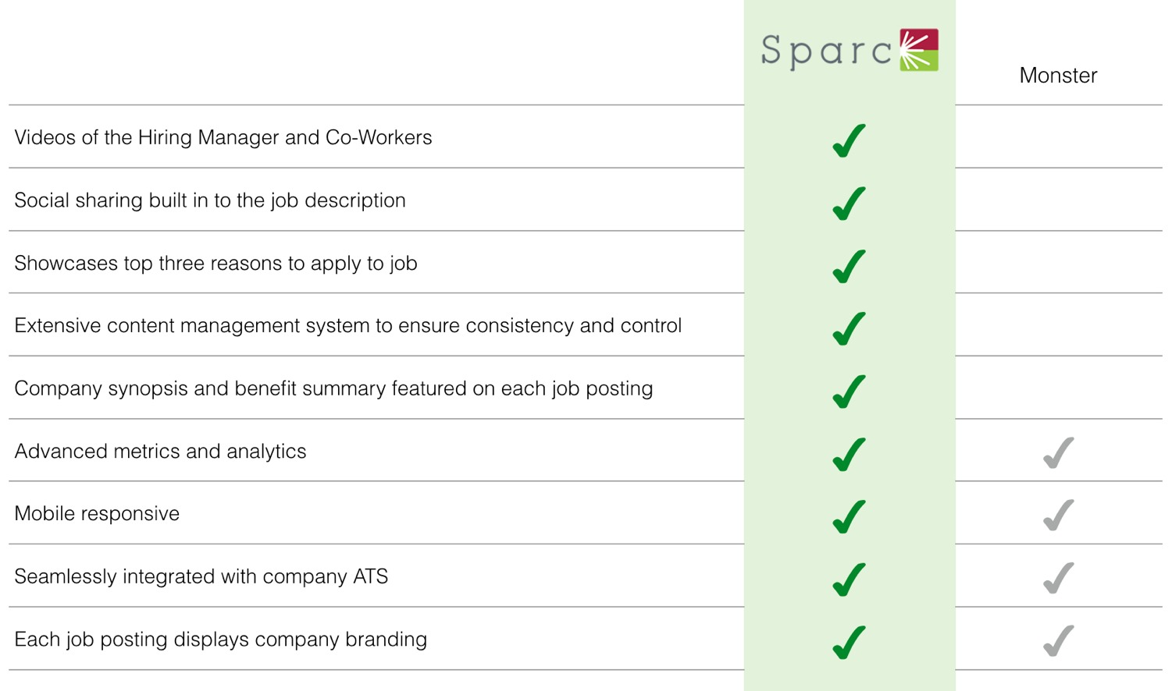The height and width of the screenshot is (691, 1172).
Task: Select 'Extensive content management system' feature text
Action: [348, 326]
